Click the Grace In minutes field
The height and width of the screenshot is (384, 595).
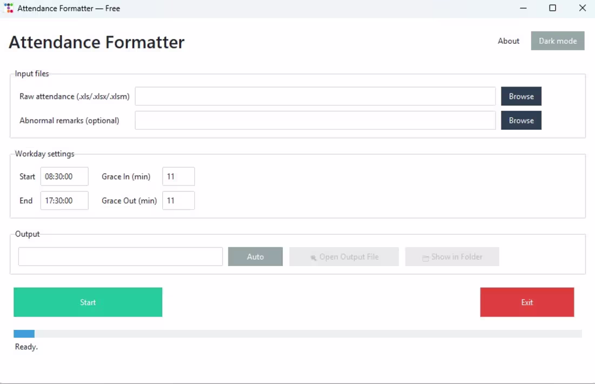click(178, 176)
